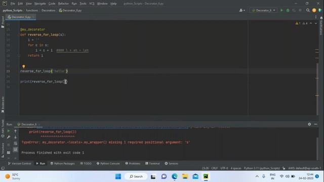Run with coverage icon in main toolbar

point(294,10)
